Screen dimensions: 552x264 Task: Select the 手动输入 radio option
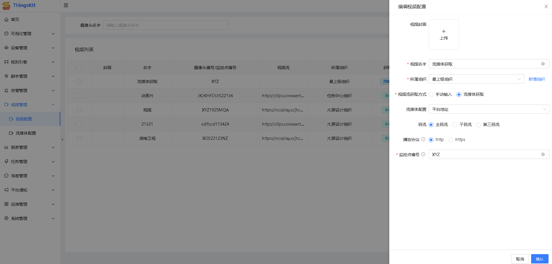(431, 95)
